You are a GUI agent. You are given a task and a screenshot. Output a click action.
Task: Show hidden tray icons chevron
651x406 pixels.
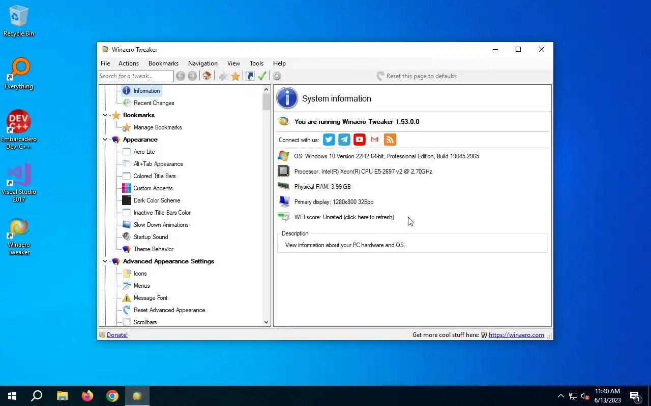click(x=560, y=396)
